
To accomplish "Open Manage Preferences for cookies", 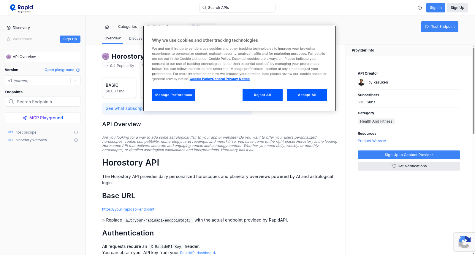I will 174,95.
